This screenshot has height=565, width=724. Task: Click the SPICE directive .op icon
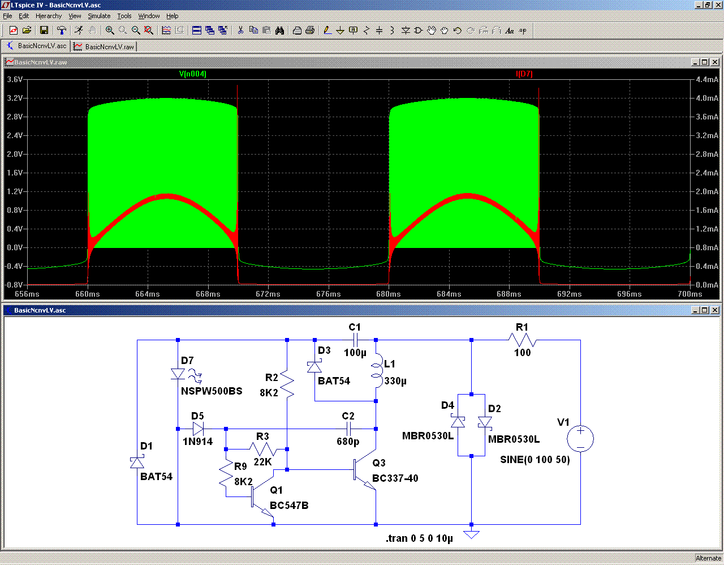(523, 30)
